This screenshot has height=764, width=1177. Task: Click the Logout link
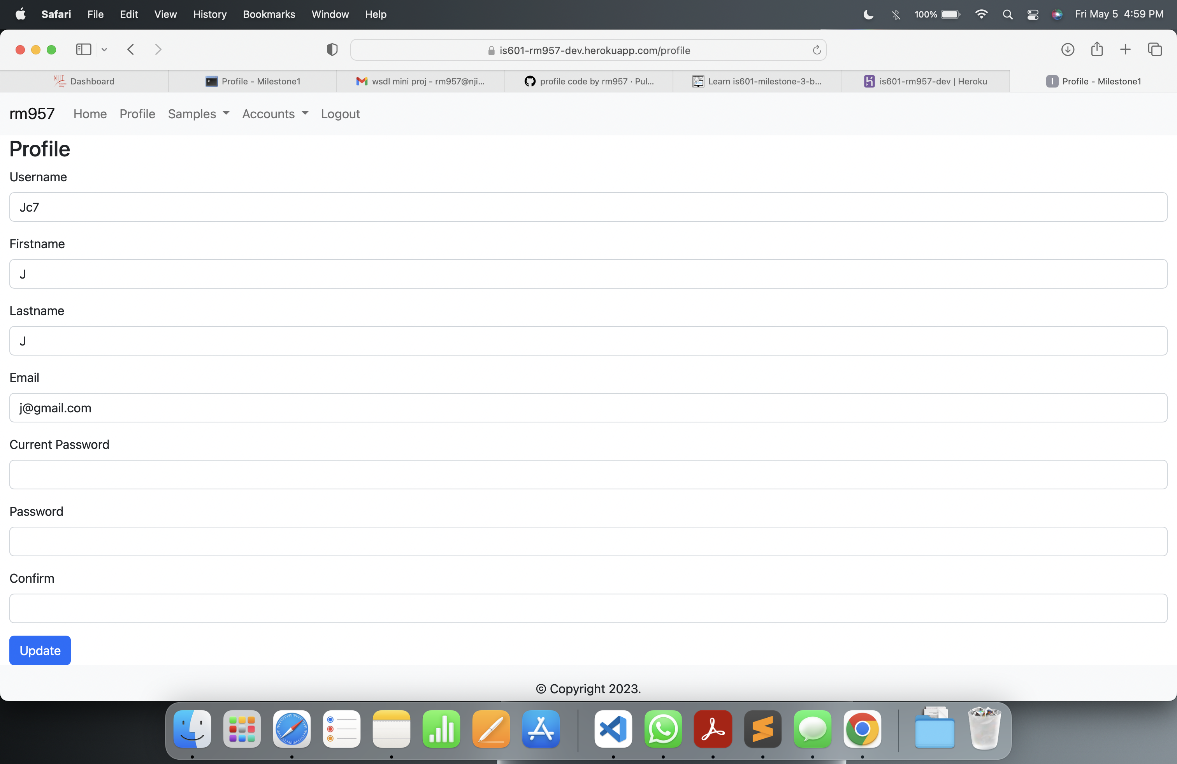coord(340,114)
